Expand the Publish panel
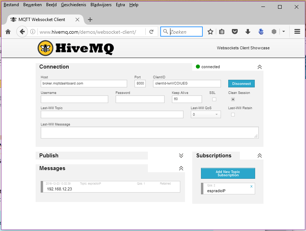 click(x=181, y=156)
